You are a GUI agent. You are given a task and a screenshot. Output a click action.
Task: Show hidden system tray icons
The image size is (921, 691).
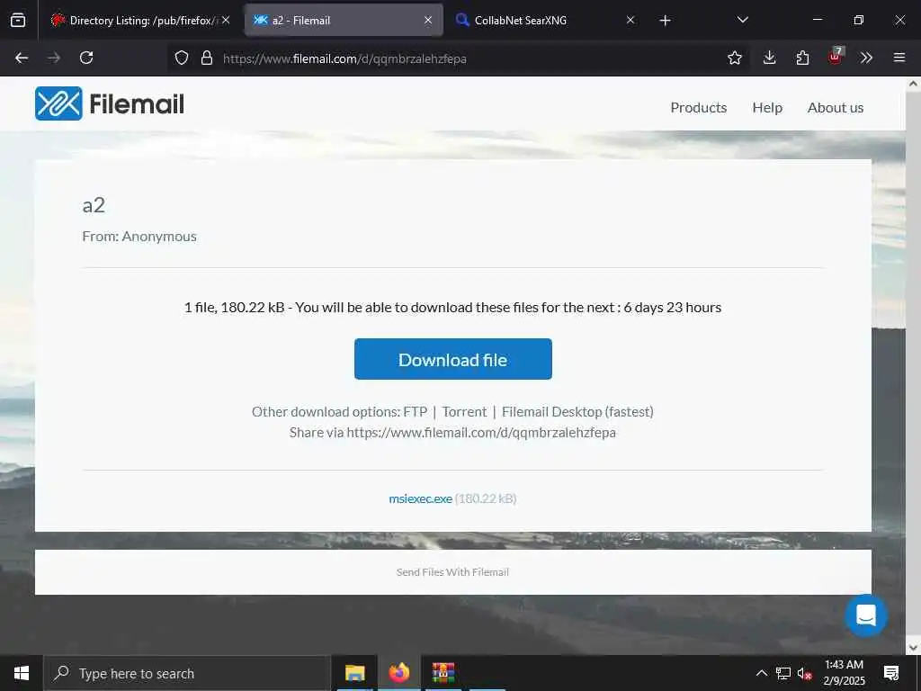[761, 673]
